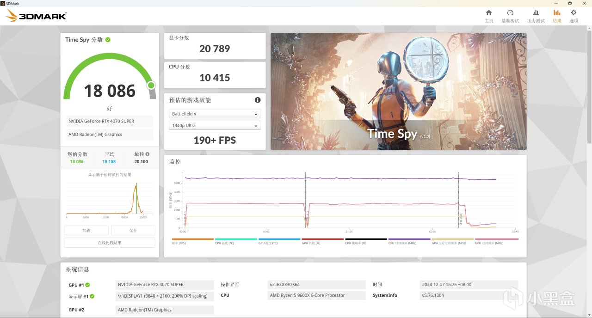The width and height of the screenshot is (592, 318).
Task: Click the info icon next to 最佳
Action: click(148, 154)
